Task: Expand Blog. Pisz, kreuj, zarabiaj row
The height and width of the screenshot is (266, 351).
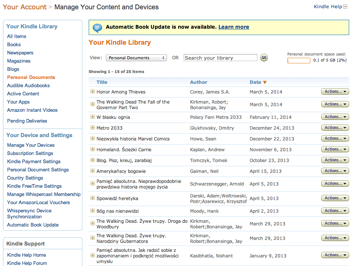Action: 92,160
